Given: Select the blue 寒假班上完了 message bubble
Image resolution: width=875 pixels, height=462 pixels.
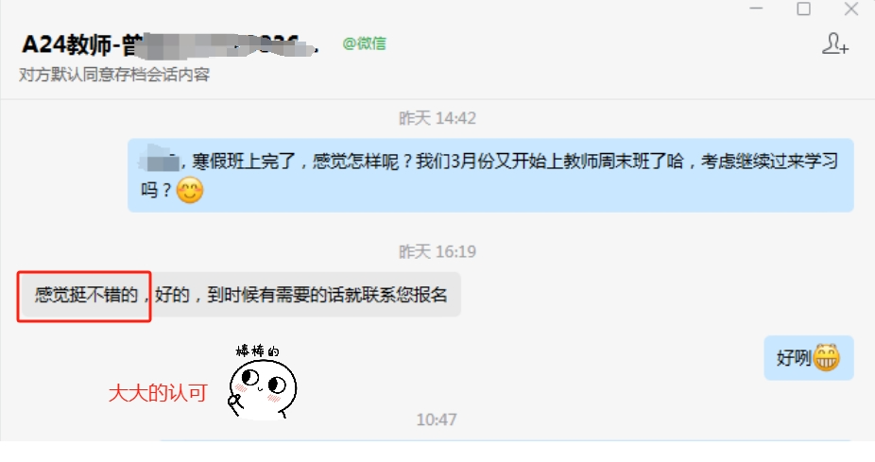Looking at the screenshot, I should pos(490,175).
